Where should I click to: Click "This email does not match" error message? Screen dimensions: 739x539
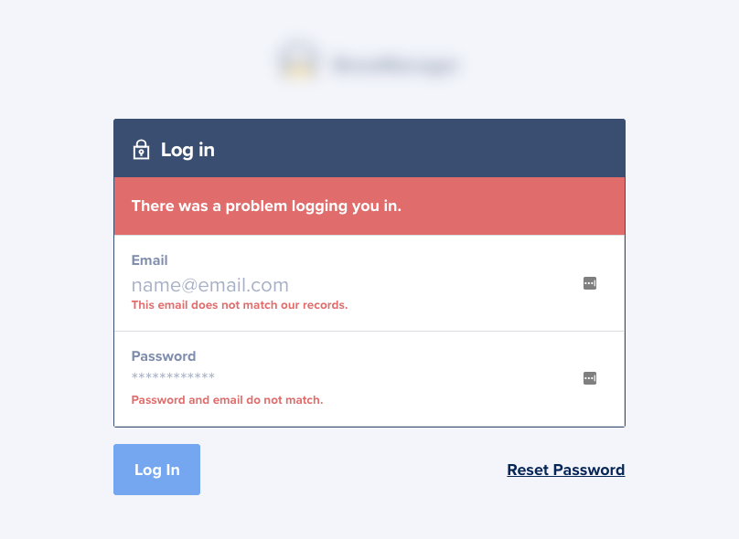click(240, 305)
